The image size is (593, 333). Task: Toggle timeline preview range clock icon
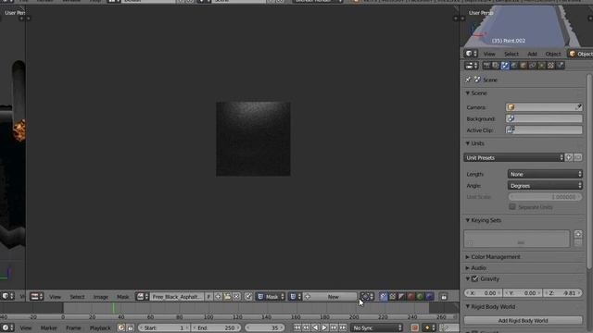coord(121,327)
